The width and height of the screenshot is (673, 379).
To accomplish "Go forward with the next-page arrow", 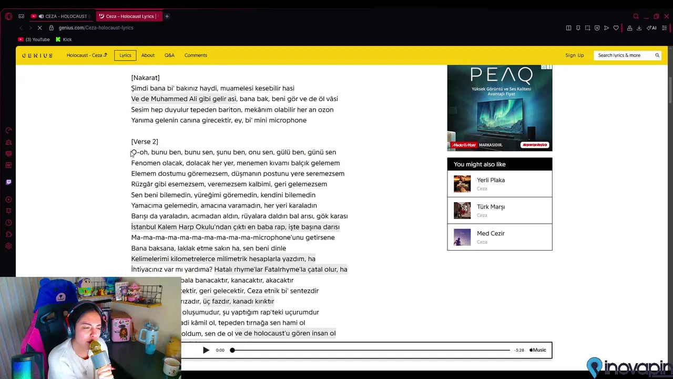I will click(30, 28).
